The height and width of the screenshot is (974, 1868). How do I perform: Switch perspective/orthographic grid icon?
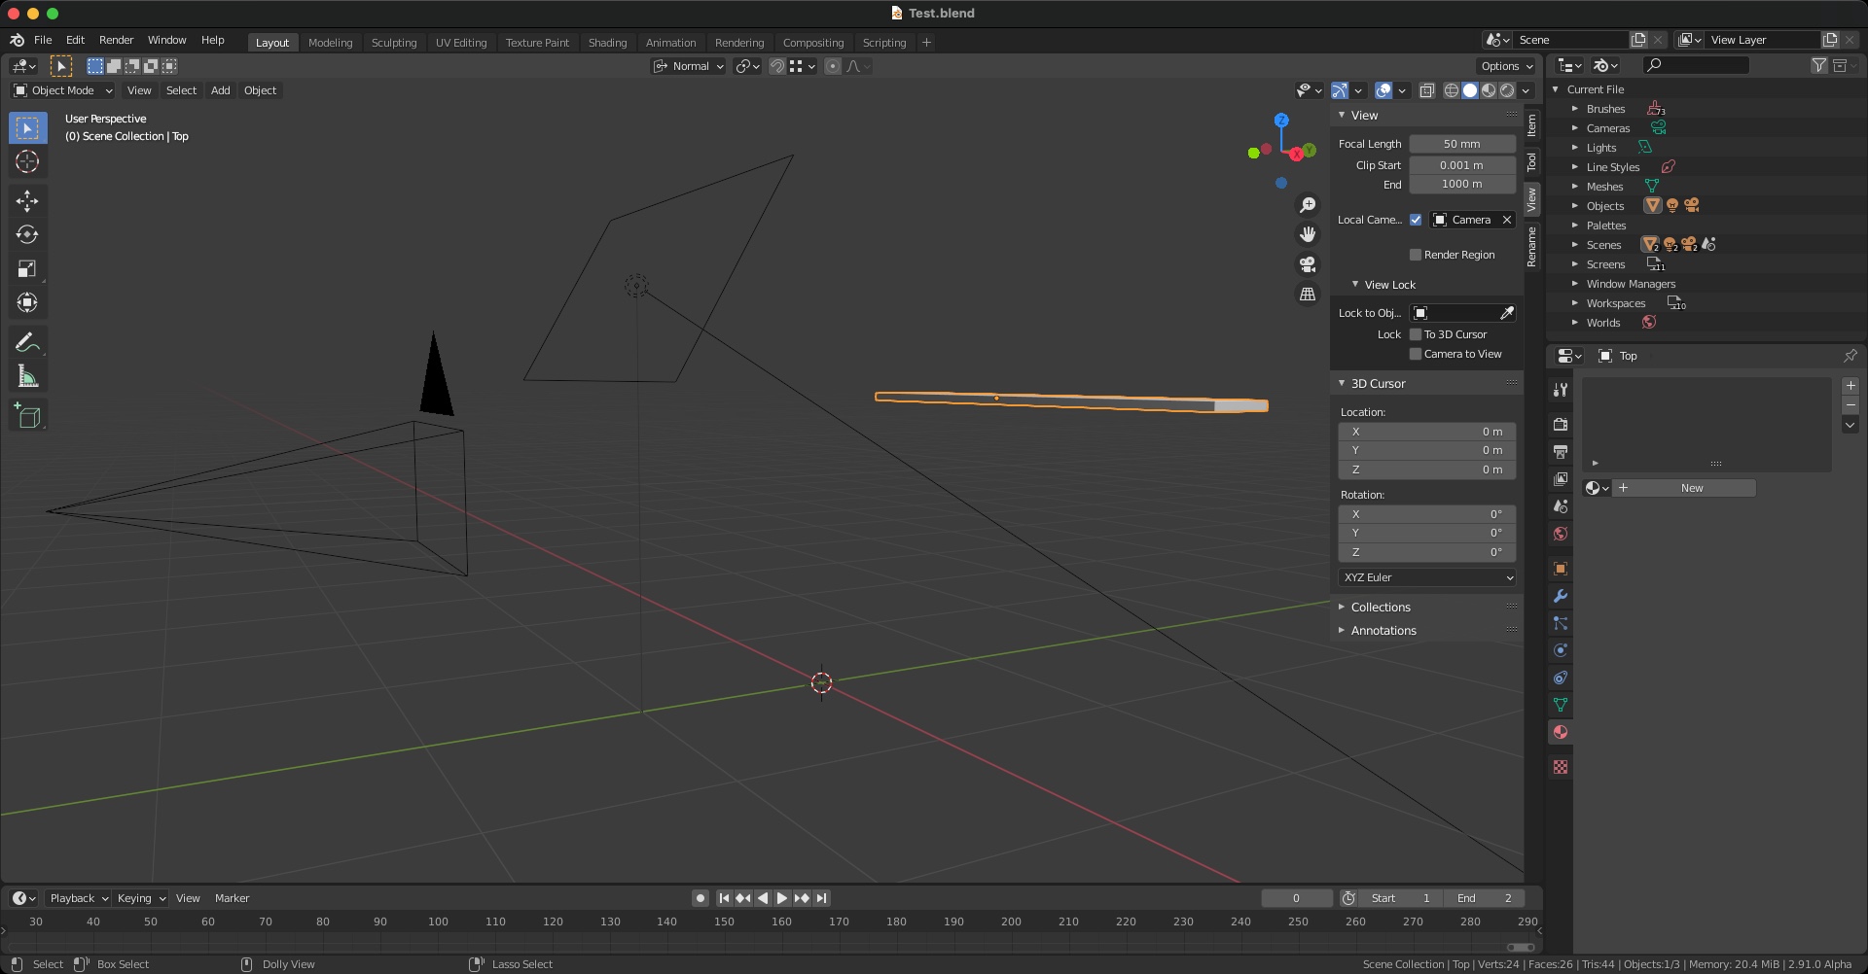(1308, 294)
